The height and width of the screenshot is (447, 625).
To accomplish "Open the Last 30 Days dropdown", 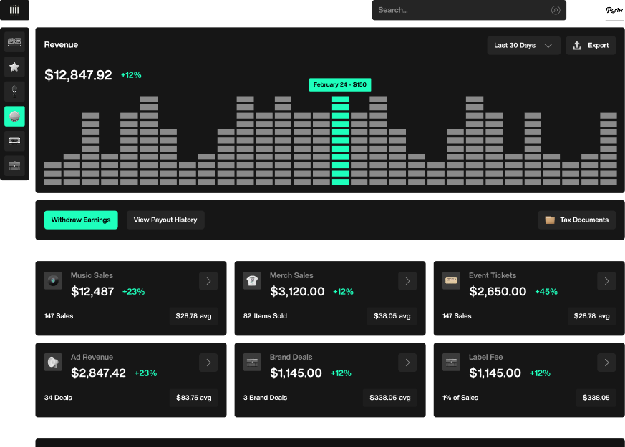I will pos(523,45).
